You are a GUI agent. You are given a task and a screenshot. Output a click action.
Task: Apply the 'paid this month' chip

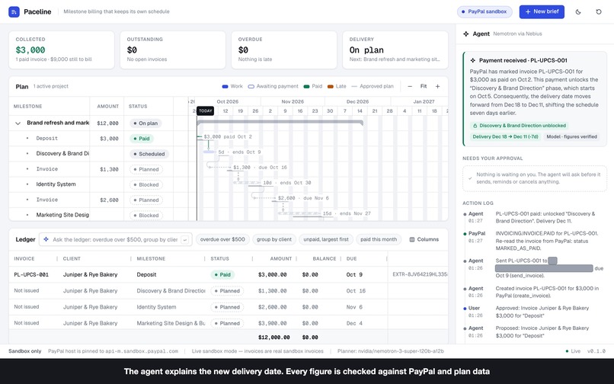pyautogui.click(x=379, y=239)
